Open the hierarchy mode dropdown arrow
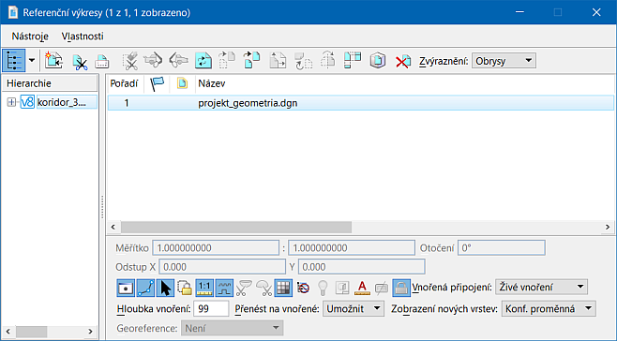Viewport: 617px width, 341px height. click(32, 61)
